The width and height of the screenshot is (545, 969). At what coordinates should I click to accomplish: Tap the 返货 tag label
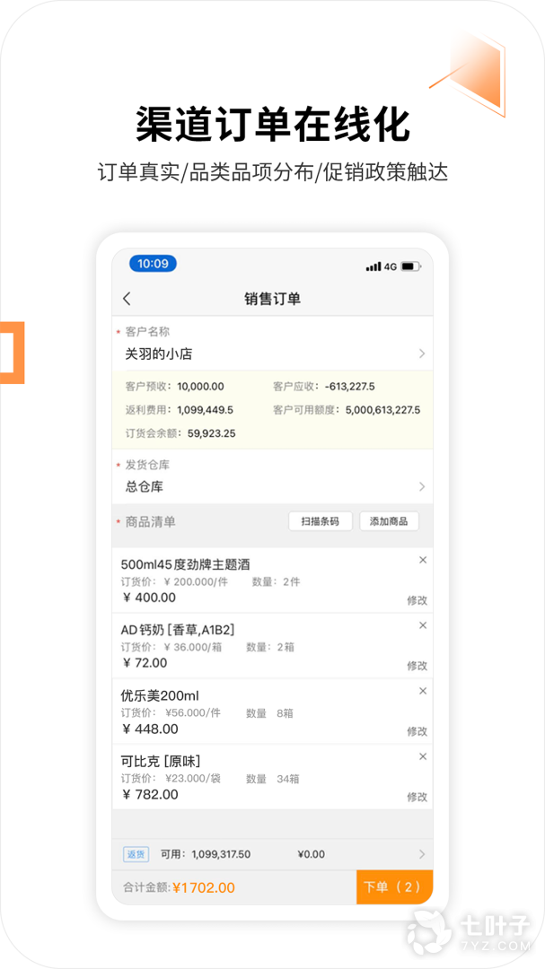click(136, 854)
